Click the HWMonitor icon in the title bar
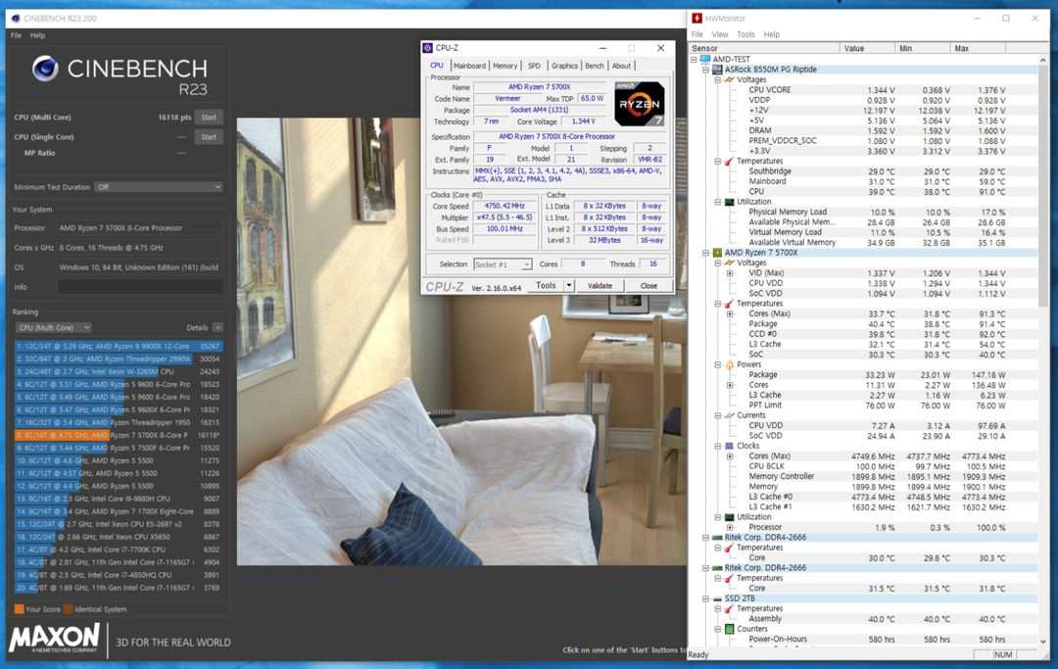The image size is (1058, 669). pos(697,18)
